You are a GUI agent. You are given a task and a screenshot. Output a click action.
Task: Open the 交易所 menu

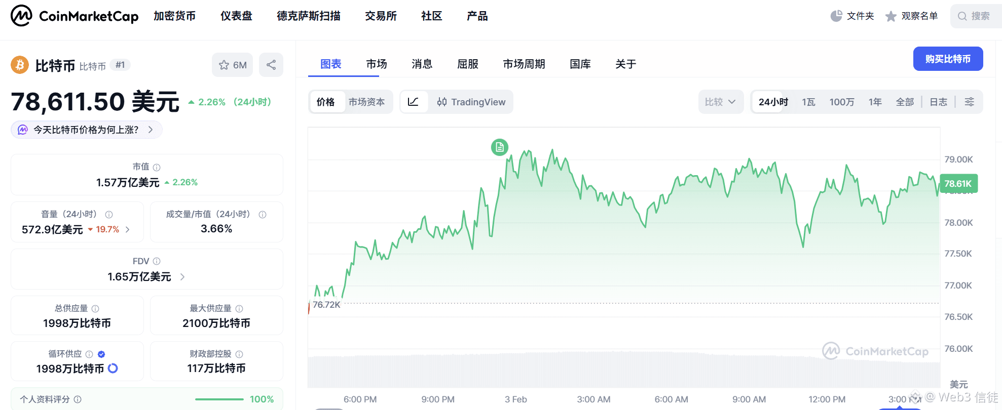(381, 16)
